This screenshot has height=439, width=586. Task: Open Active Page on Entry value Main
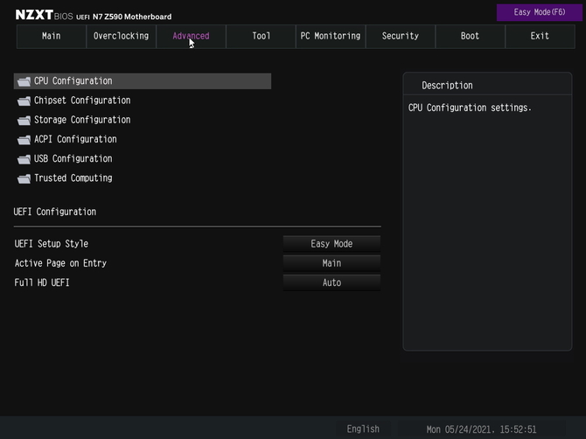[331, 263]
